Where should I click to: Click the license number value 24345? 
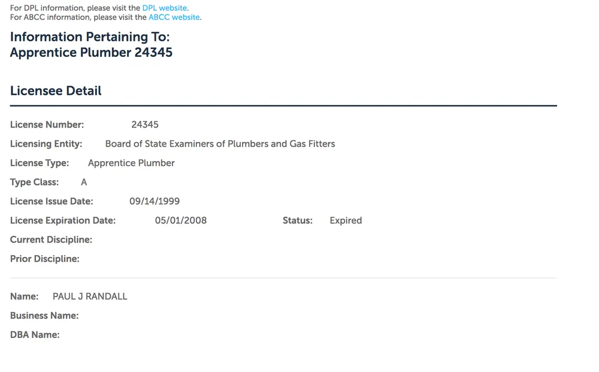145,125
